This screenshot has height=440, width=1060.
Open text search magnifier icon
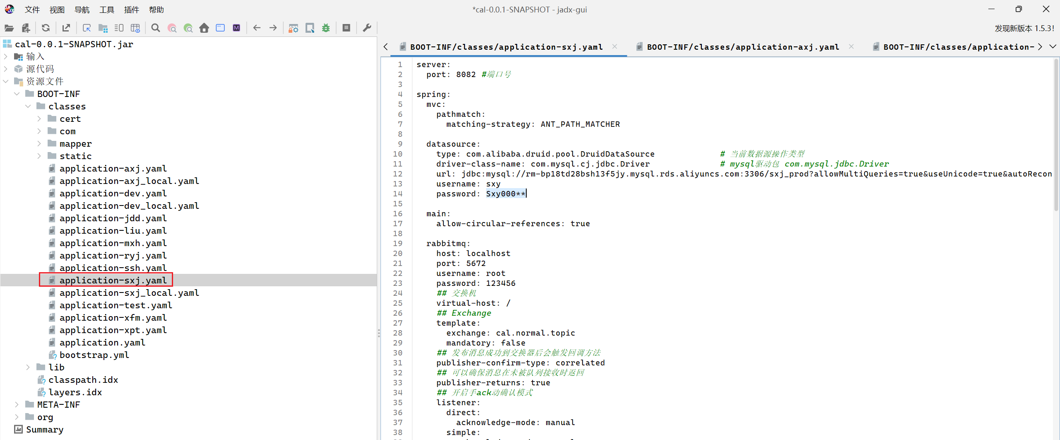156,28
